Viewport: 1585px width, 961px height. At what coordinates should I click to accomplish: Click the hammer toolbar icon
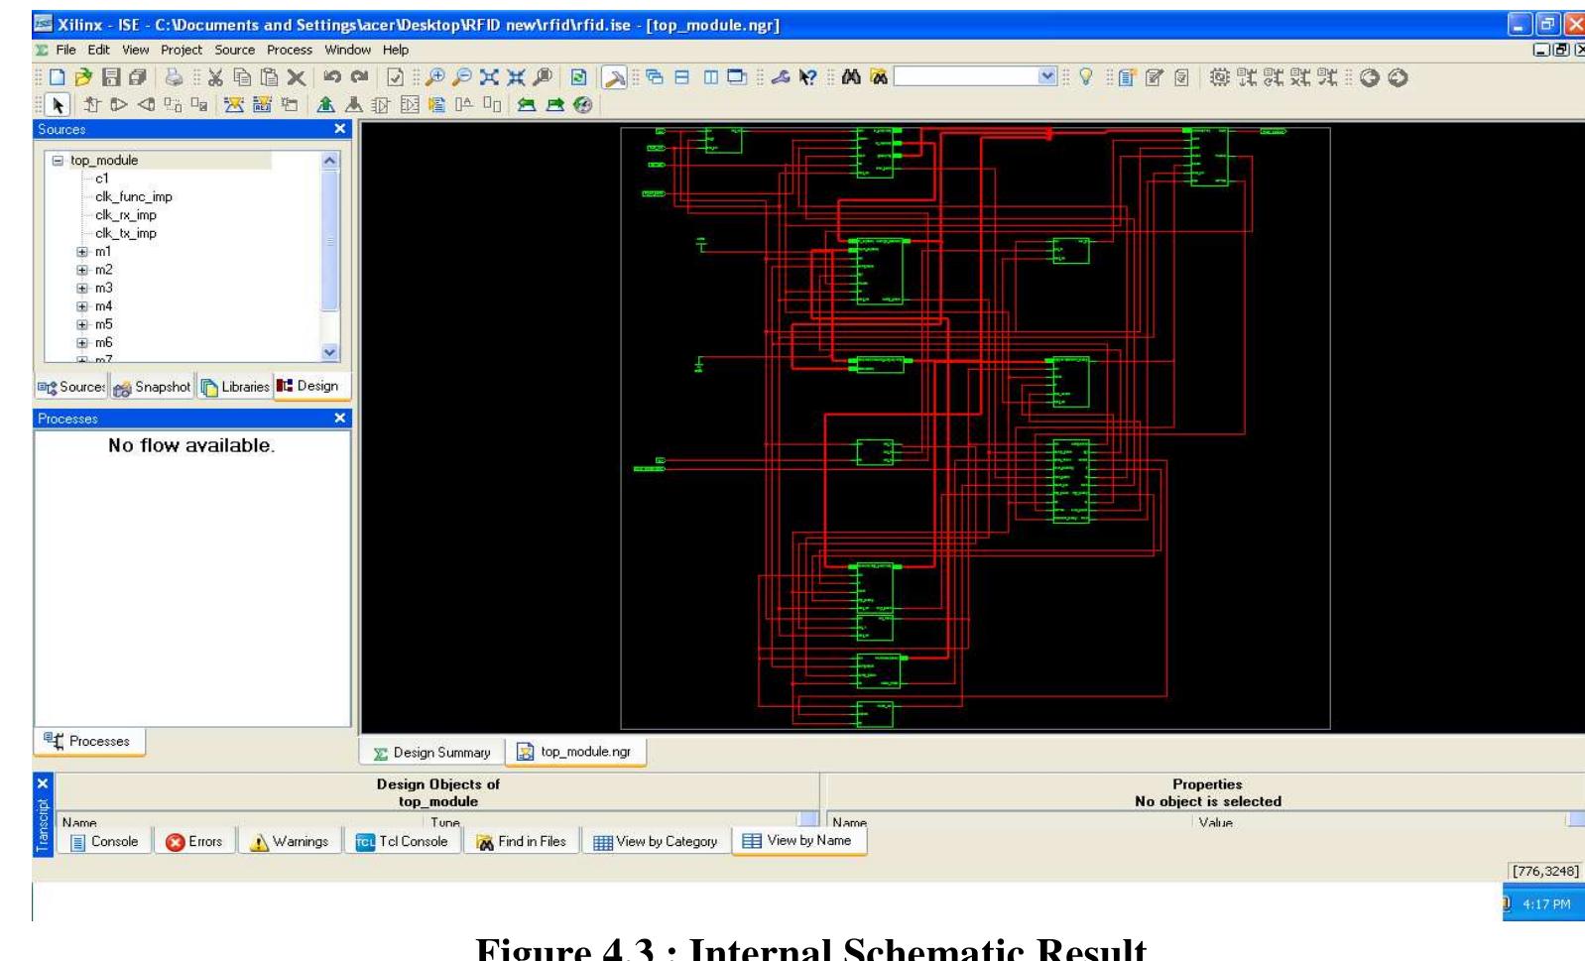point(614,77)
